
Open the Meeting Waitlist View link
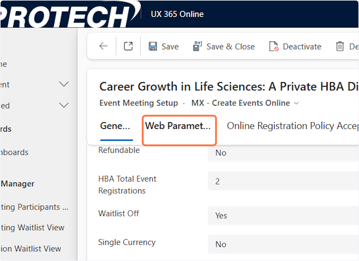click(x=32, y=228)
